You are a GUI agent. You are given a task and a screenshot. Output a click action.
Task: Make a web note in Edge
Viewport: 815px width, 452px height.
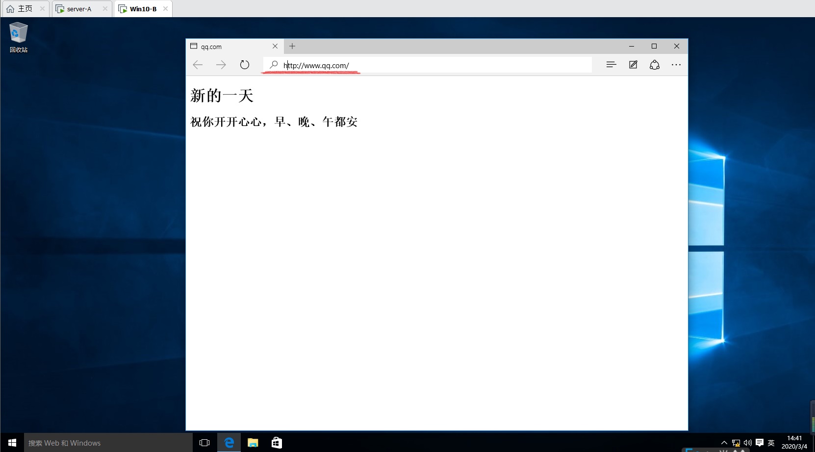pos(633,65)
